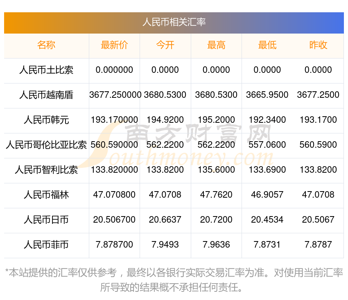
Task: Click the value 560.590000
Action: point(114,144)
